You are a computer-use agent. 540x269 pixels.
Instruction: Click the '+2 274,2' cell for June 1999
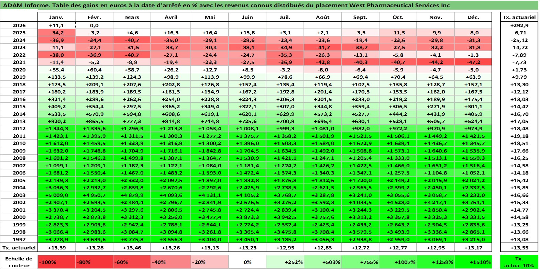(247, 225)
